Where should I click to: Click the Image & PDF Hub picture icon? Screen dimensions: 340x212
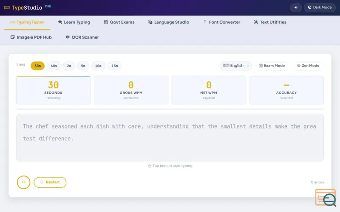click(x=13, y=37)
